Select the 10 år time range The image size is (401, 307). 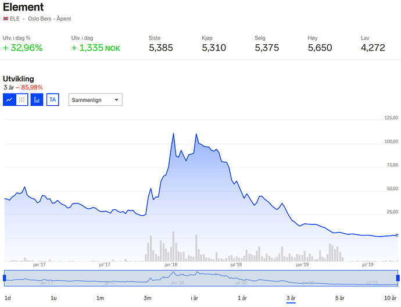pyautogui.click(x=391, y=298)
